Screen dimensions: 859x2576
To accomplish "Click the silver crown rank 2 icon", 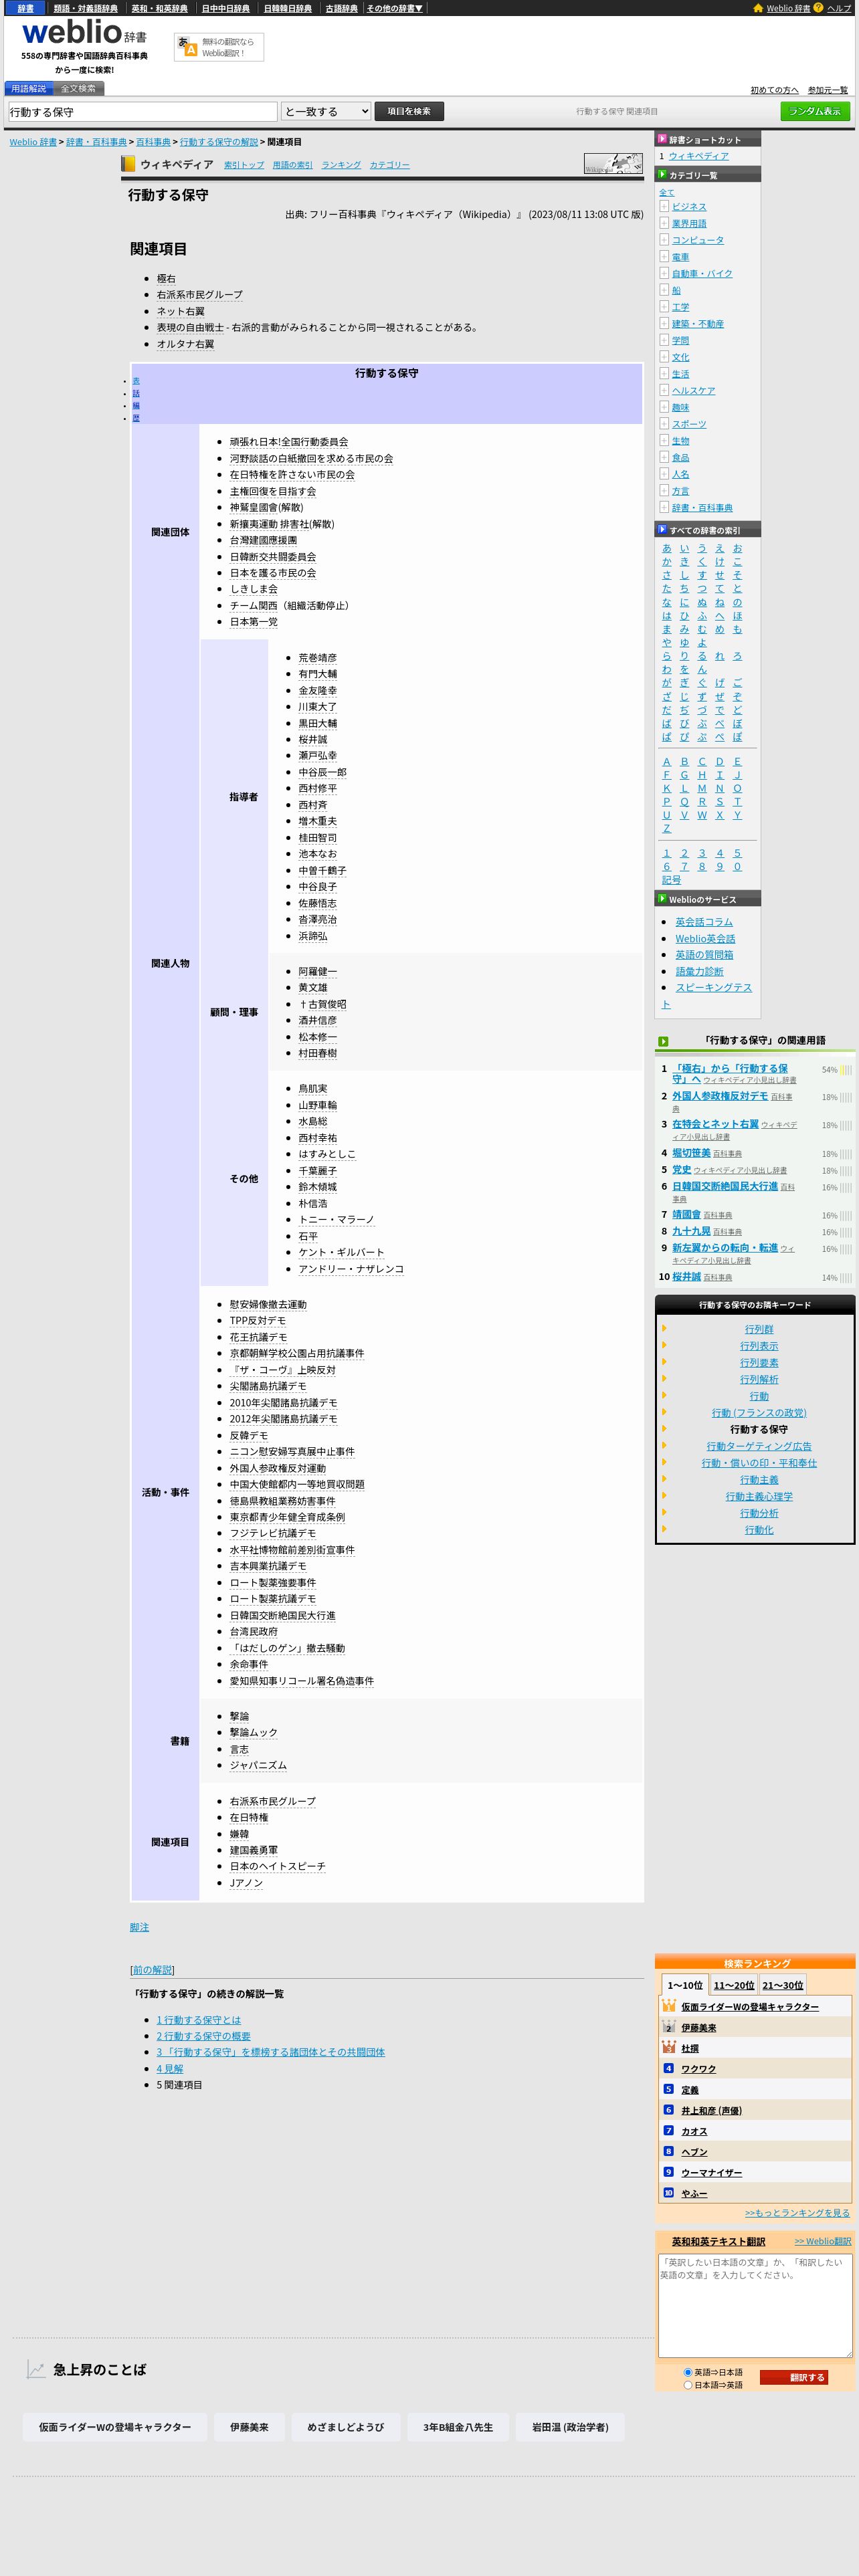I will (668, 2026).
